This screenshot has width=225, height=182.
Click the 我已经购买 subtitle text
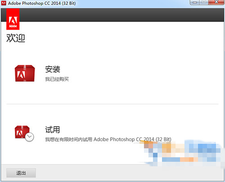pos(57,79)
